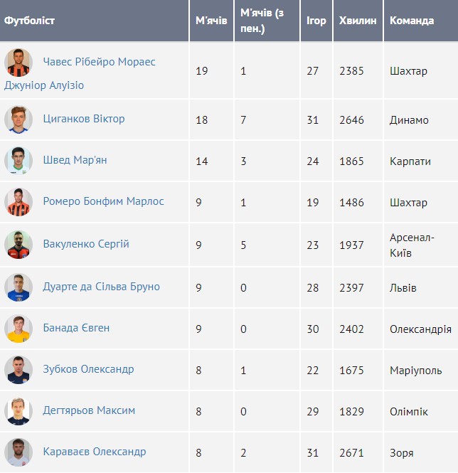Image resolution: width=458 pixels, height=473 pixels.
Task: Open Швед Мар'ян's profile link
Action: (75, 160)
